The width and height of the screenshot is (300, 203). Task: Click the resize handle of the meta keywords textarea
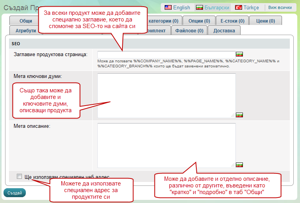233,115
